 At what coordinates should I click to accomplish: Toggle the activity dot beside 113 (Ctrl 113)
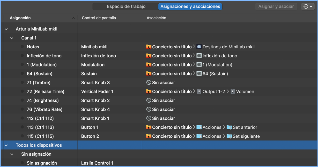pos(23,127)
